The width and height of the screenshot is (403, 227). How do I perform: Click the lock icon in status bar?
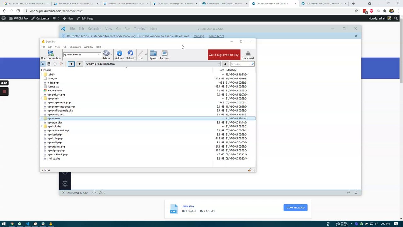point(250,170)
